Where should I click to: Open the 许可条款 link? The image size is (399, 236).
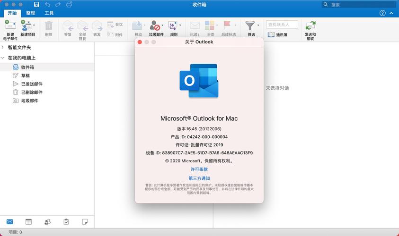[199, 169]
